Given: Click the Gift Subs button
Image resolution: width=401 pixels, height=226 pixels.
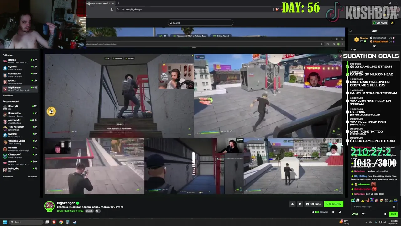Looking at the screenshot, I should tap(313, 204).
